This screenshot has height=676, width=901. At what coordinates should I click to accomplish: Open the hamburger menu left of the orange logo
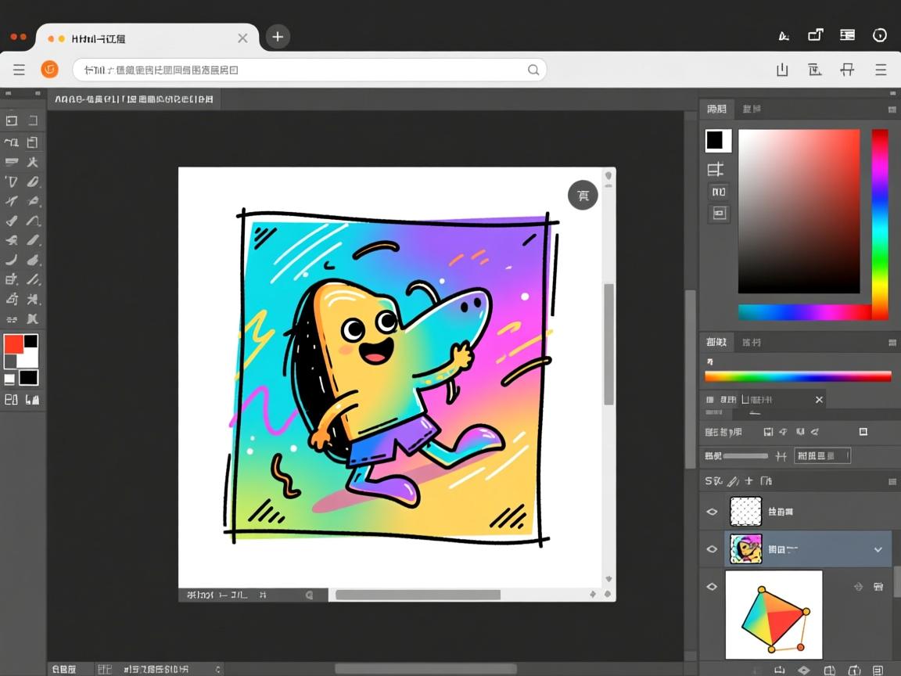click(19, 70)
